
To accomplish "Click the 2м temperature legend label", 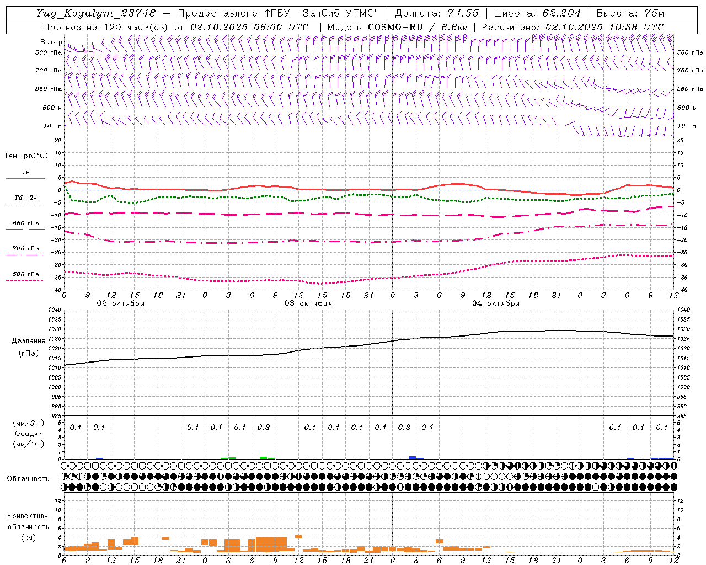I will (x=26, y=173).
